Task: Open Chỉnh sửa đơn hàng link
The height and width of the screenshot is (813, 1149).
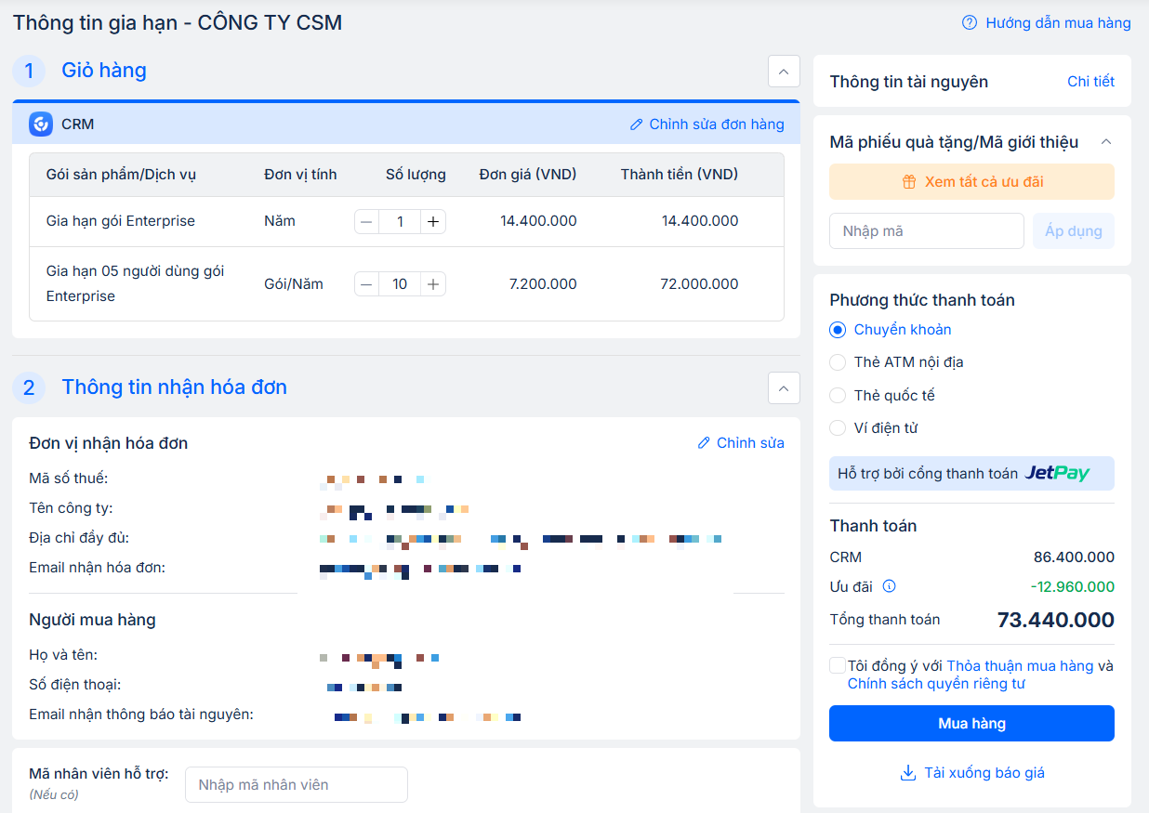Action: click(x=707, y=125)
